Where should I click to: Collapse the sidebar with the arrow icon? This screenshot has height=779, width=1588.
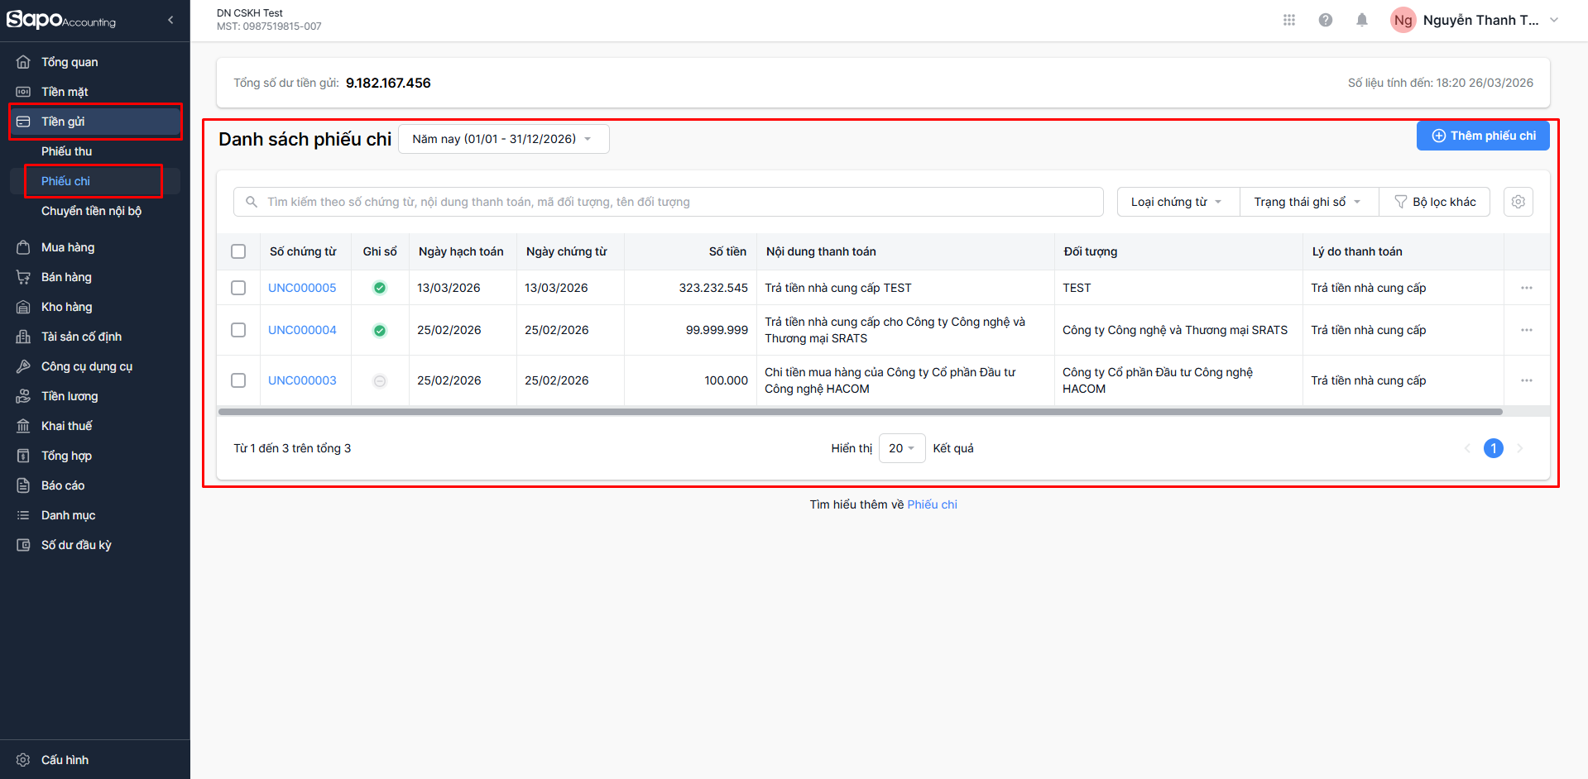[x=170, y=20]
